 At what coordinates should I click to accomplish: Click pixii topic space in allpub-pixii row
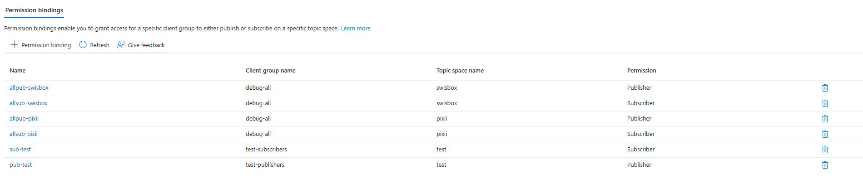click(442, 118)
